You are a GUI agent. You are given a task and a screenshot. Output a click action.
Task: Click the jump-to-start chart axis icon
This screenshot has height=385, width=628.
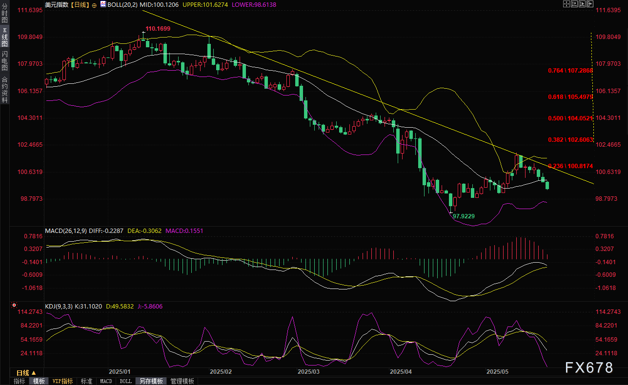click(x=574, y=4)
